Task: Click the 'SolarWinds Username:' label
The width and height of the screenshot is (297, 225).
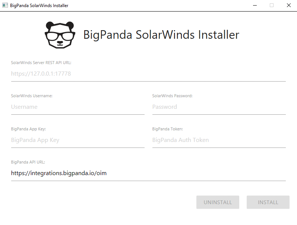Action: [x=32, y=96]
